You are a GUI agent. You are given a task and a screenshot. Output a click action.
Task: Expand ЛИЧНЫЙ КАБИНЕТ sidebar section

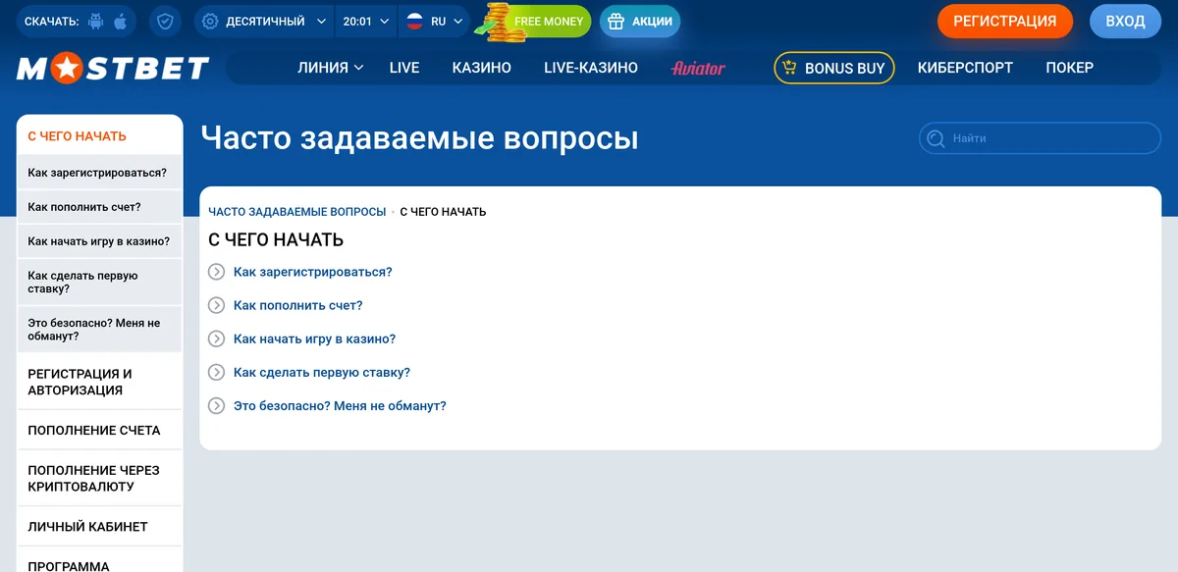pos(100,527)
